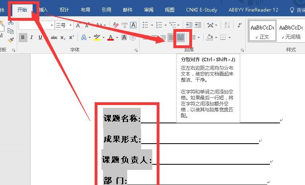Switch to the 视图 tab
This screenshot has width=305, height=185.
point(170,10)
